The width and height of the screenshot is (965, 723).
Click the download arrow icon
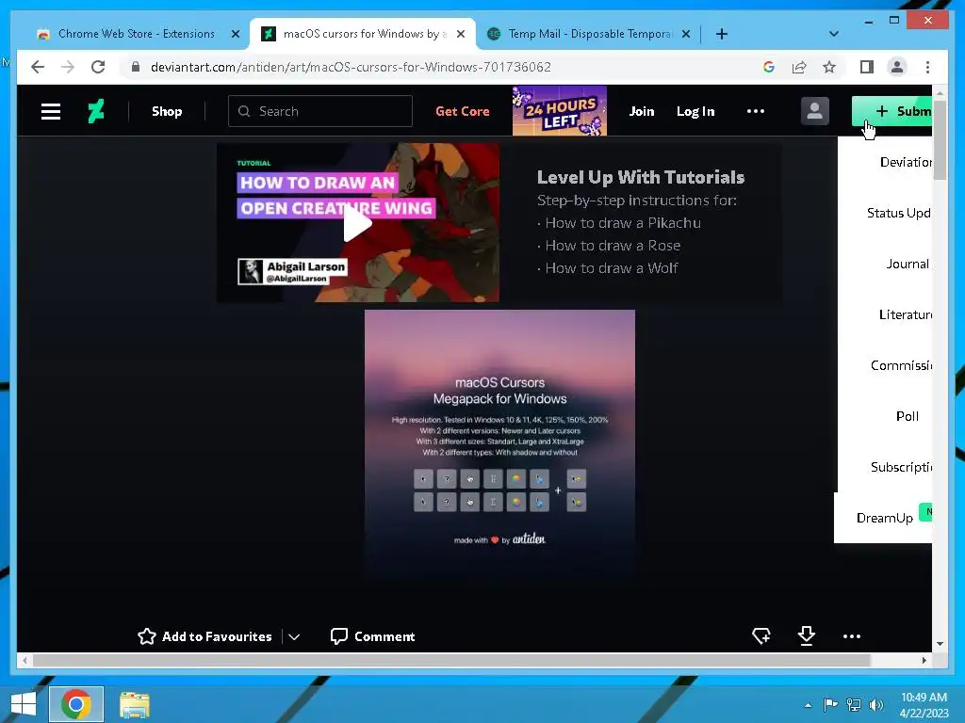(807, 635)
